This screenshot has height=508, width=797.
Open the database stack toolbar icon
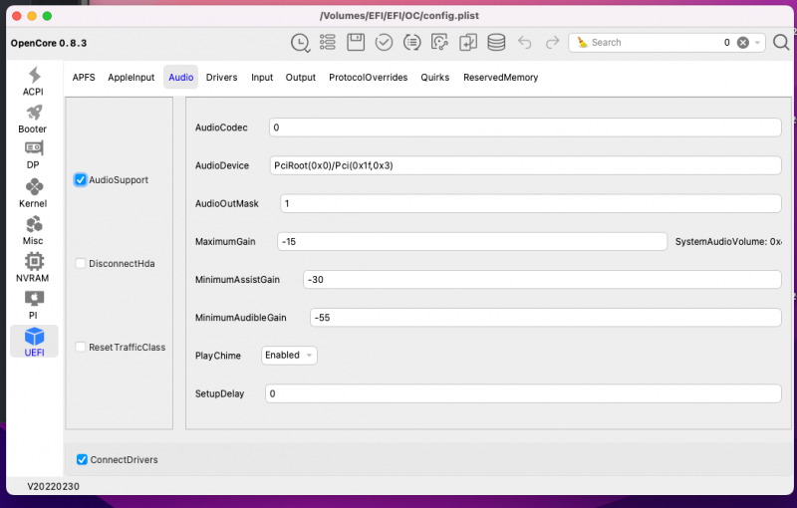pyautogui.click(x=496, y=42)
